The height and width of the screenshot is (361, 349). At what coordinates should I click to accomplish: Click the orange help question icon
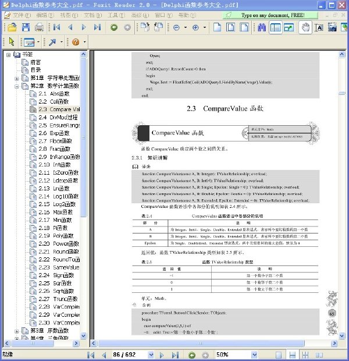pyautogui.click(x=76, y=42)
